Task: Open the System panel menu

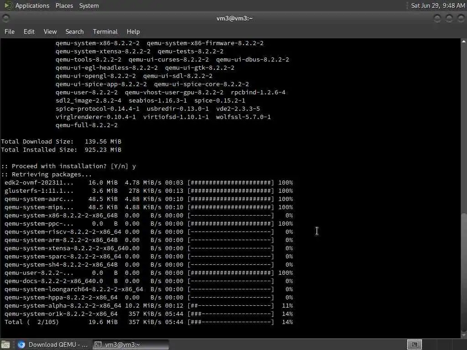Action: click(89, 5)
